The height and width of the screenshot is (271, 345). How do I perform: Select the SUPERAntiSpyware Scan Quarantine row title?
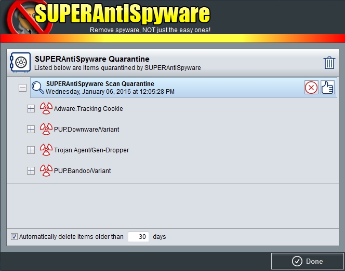click(100, 84)
